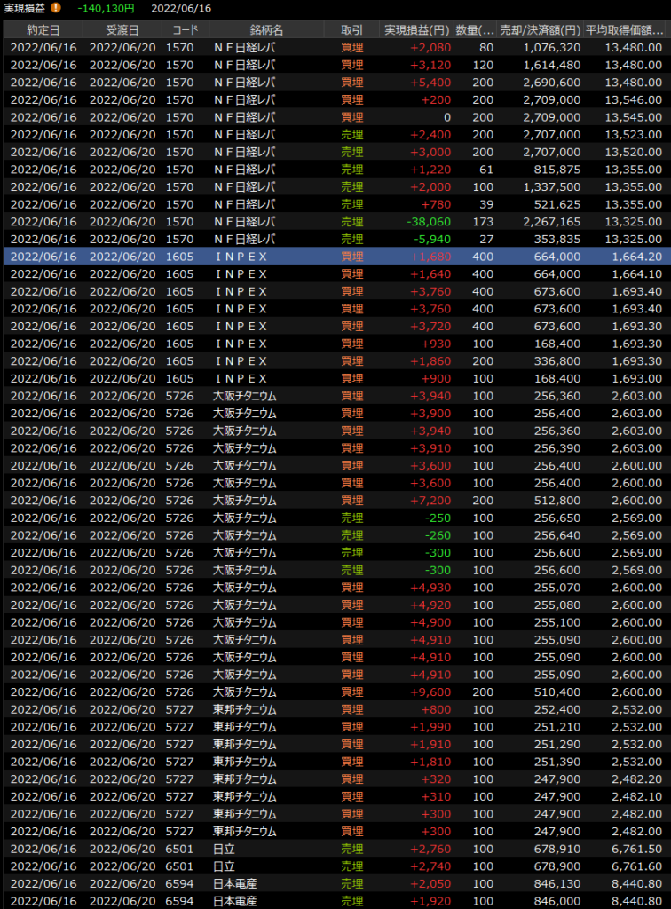Sort by 実現損益(円) column header
Image resolution: width=671 pixels, height=909 pixels.
pyautogui.click(x=417, y=30)
